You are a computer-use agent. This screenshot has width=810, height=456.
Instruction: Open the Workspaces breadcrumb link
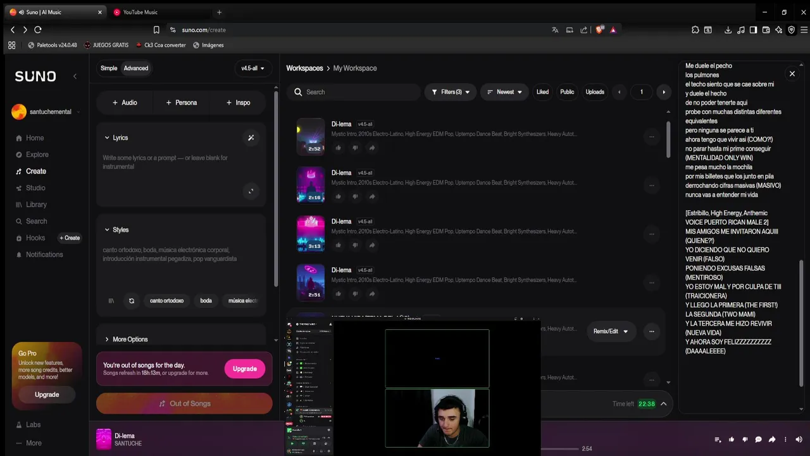[x=304, y=68]
